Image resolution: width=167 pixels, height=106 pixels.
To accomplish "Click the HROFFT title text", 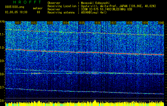I will 27,2.
